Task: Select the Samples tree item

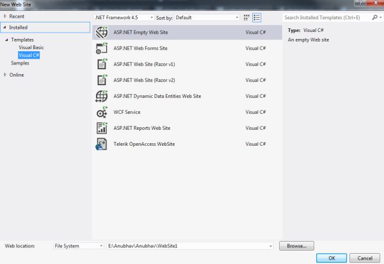Action: click(20, 63)
